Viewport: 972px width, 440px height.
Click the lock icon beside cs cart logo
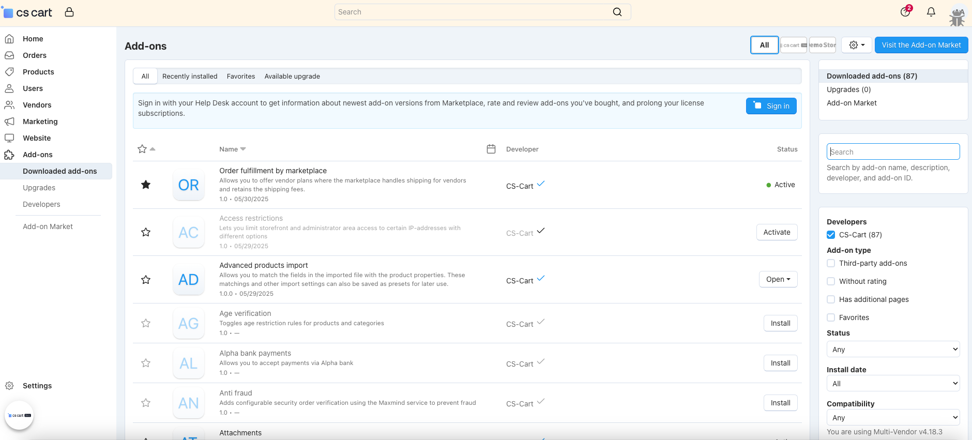[69, 12]
